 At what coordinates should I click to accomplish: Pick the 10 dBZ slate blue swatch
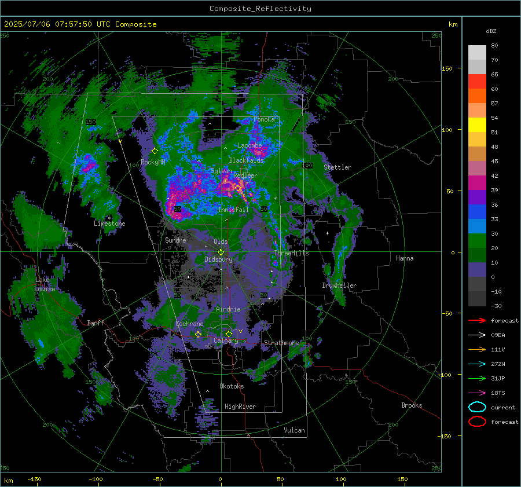click(477, 270)
